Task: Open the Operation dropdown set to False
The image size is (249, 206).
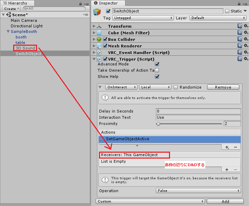Action: [x=198, y=190]
